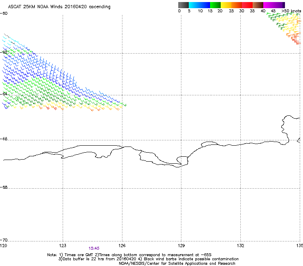Click the cyan-blue 5-15 knots color segment
This screenshot has height=266, width=303.
coord(199,5)
